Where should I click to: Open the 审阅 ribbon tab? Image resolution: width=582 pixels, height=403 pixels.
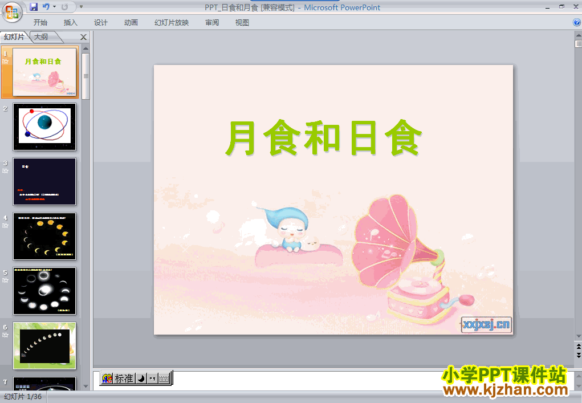(212, 23)
